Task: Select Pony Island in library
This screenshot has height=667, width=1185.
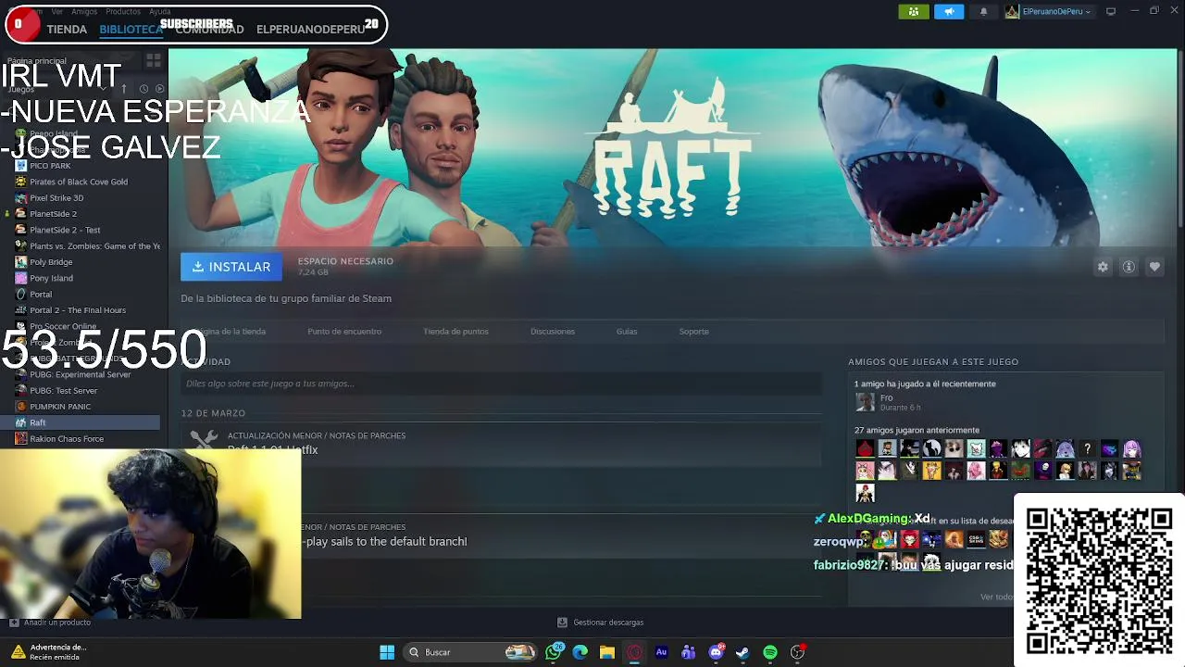Action: [x=51, y=278]
